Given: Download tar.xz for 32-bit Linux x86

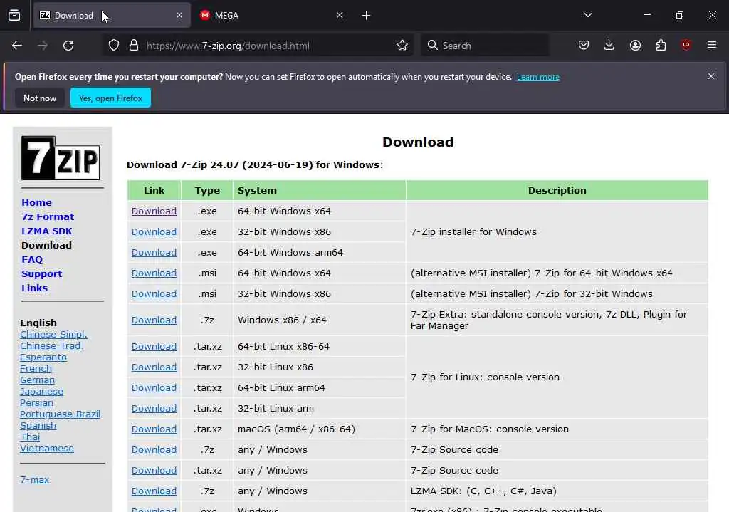Looking at the screenshot, I should click(x=154, y=367).
